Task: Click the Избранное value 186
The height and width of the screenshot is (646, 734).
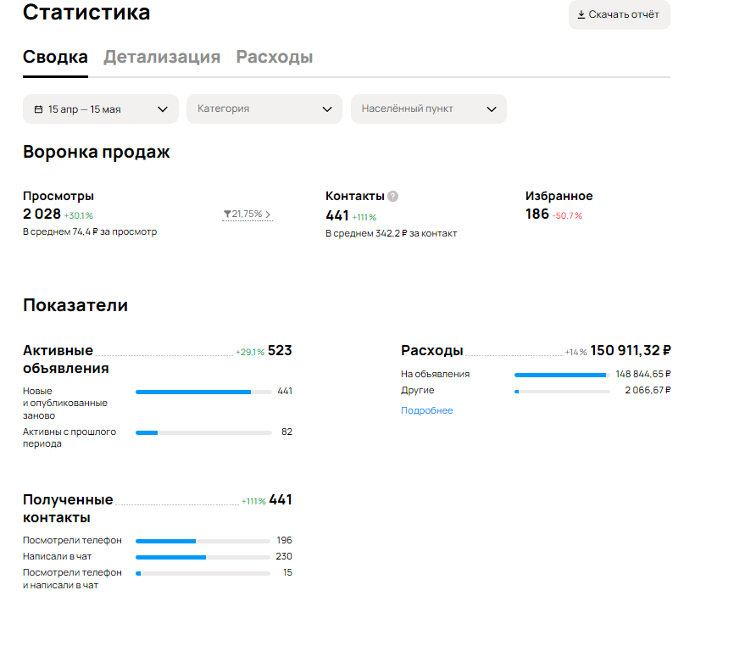Action: [537, 214]
